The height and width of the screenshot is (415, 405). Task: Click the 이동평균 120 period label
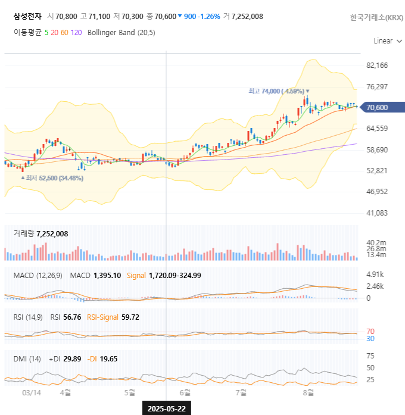(76, 33)
